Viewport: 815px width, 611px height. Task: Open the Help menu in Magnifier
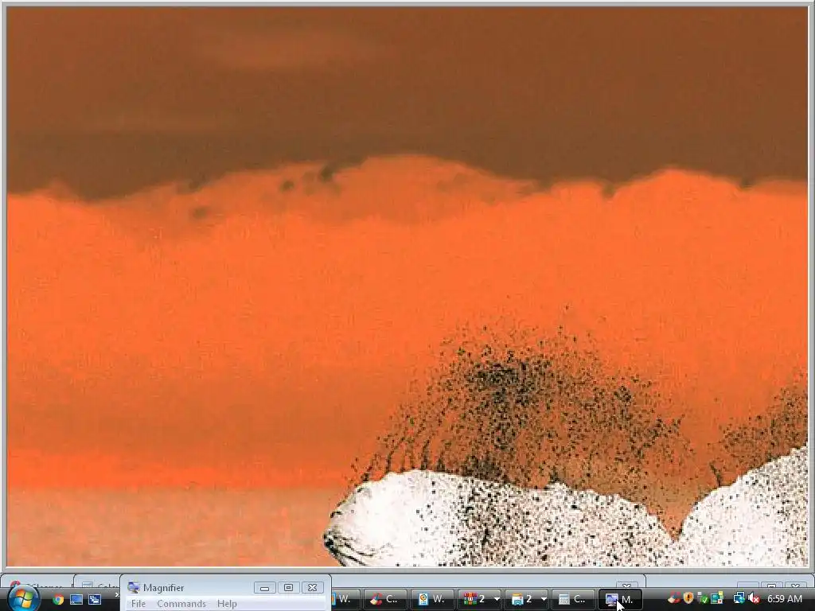227,603
